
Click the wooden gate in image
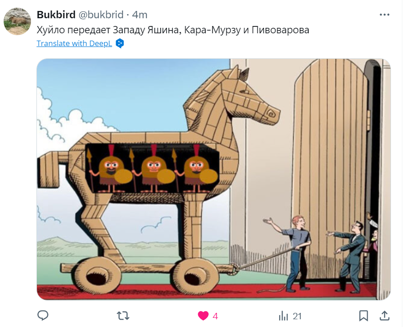pyautogui.click(x=331, y=168)
